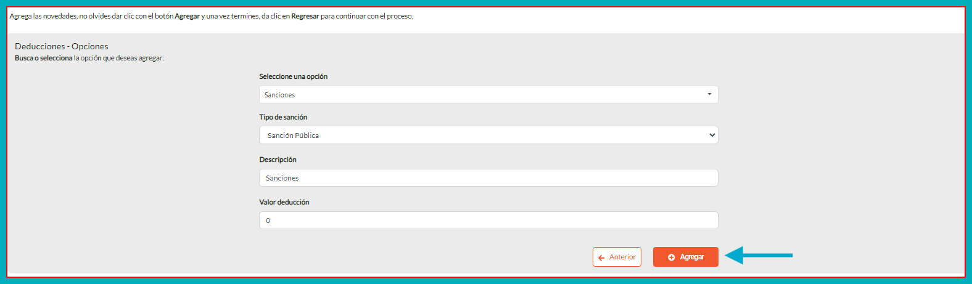Select the Sanción Pública value text
972x284 pixels.
tap(293, 136)
